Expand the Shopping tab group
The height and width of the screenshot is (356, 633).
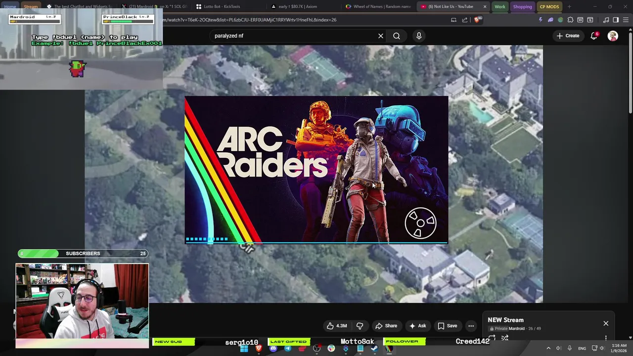coord(522,6)
